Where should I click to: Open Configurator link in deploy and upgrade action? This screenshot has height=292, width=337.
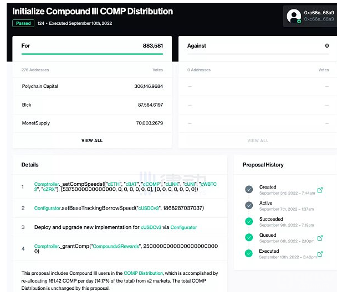click(183, 227)
